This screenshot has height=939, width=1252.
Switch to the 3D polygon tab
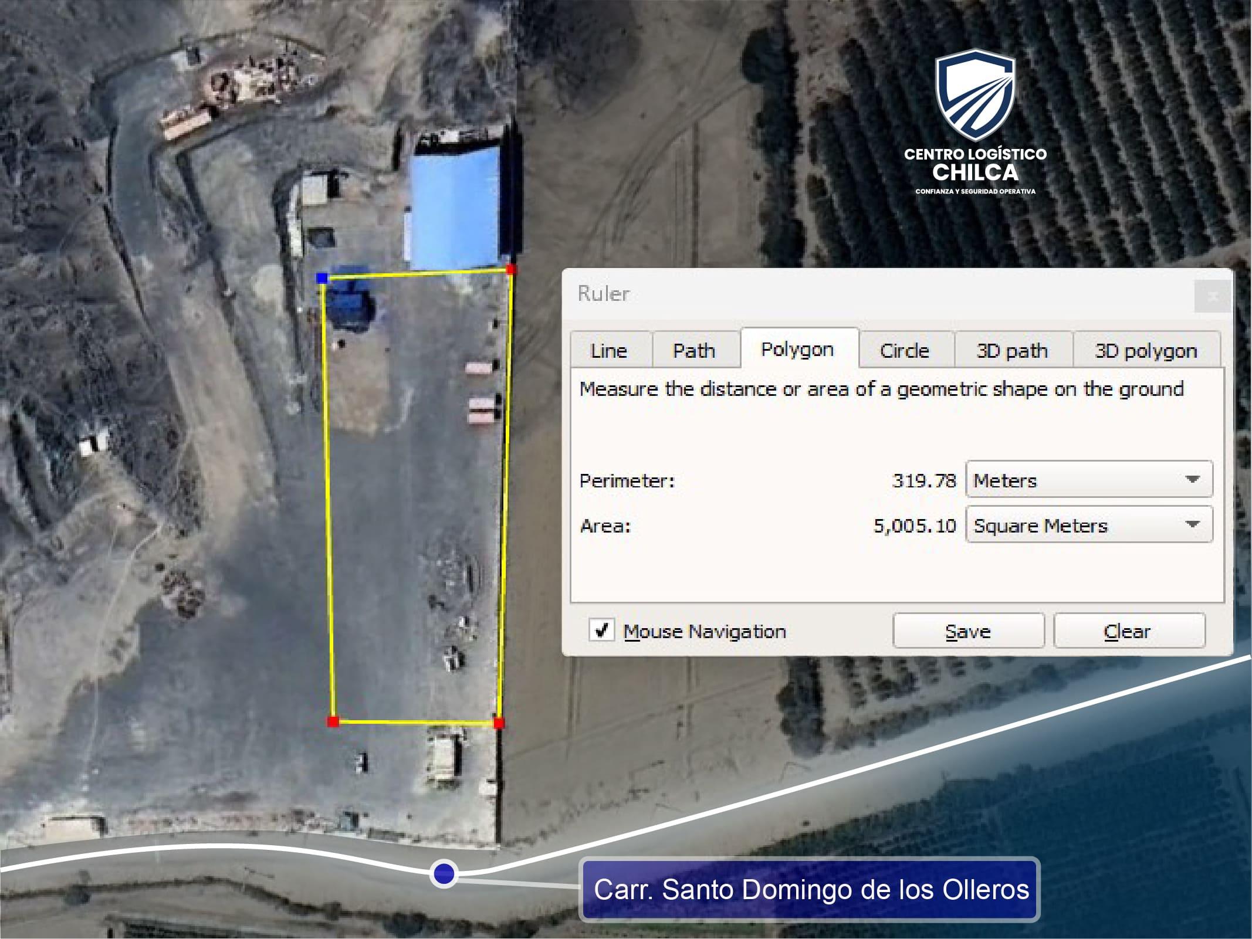coord(1146,350)
